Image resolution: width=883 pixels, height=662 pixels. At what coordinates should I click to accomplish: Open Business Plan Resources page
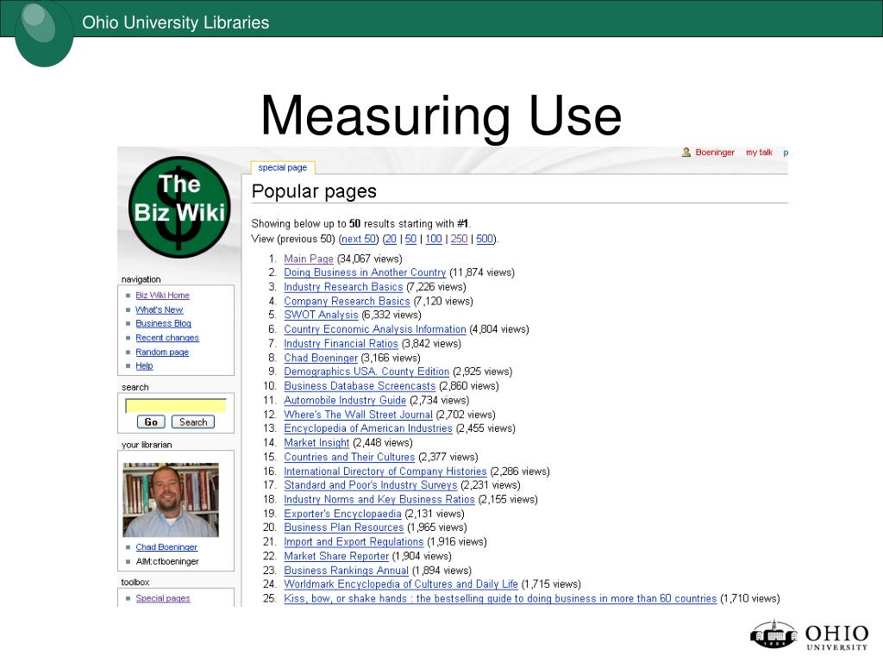coord(343,528)
